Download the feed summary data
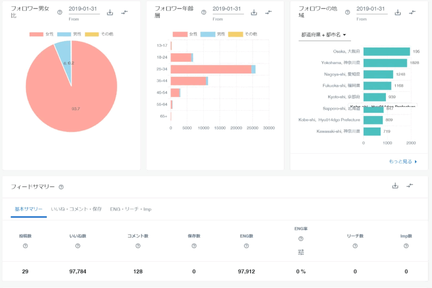This screenshot has height=288, width=432. (x=395, y=186)
